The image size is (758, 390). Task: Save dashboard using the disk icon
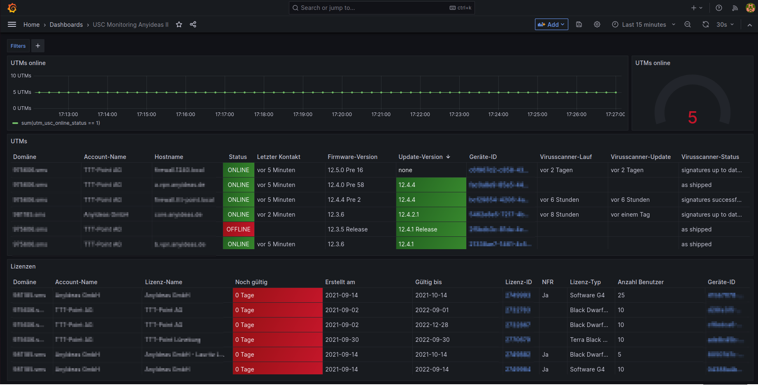(x=579, y=25)
